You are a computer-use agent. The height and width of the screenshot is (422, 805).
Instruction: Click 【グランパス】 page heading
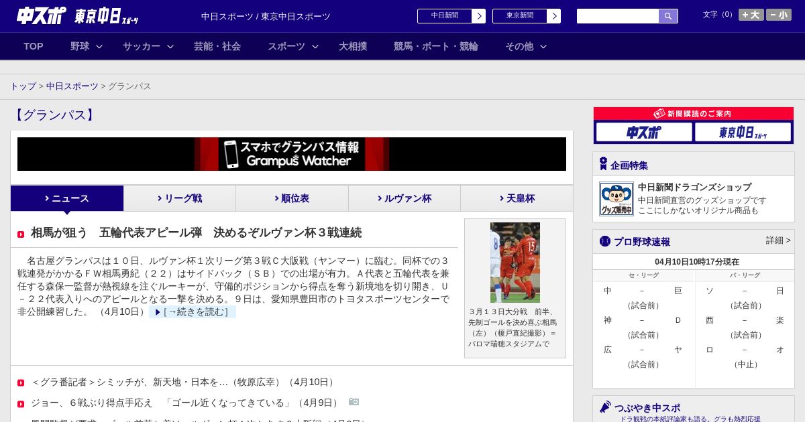coord(54,115)
